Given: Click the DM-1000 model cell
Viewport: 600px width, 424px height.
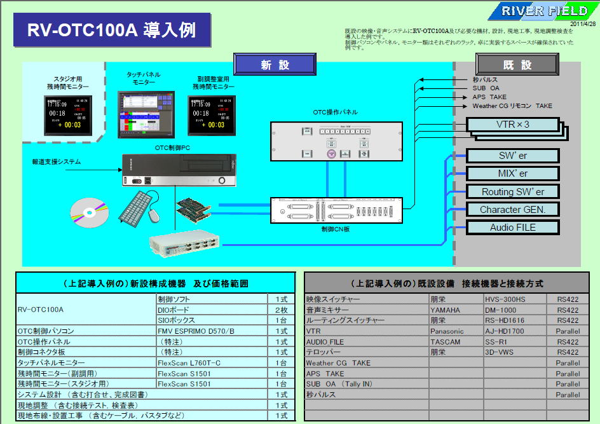Looking at the screenshot, I should pos(515,310).
